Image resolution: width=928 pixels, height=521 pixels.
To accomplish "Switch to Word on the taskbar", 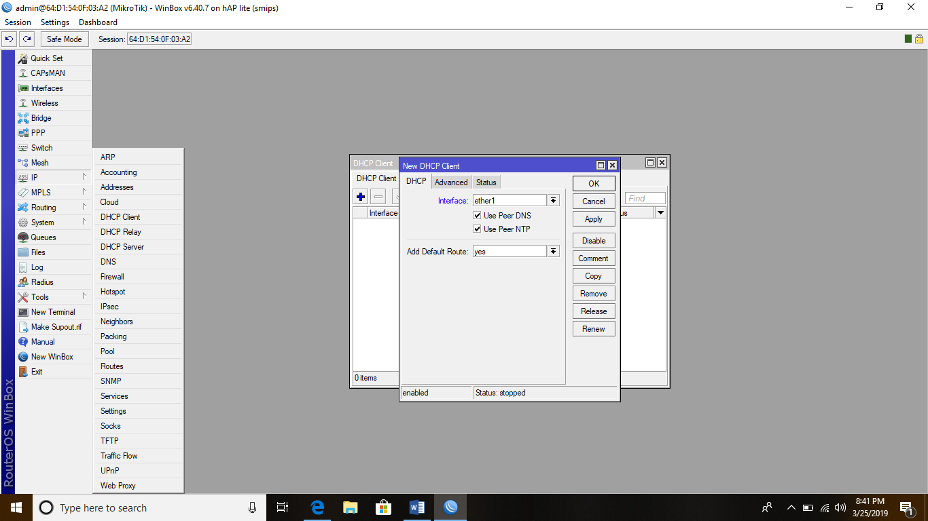I will tap(417, 507).
